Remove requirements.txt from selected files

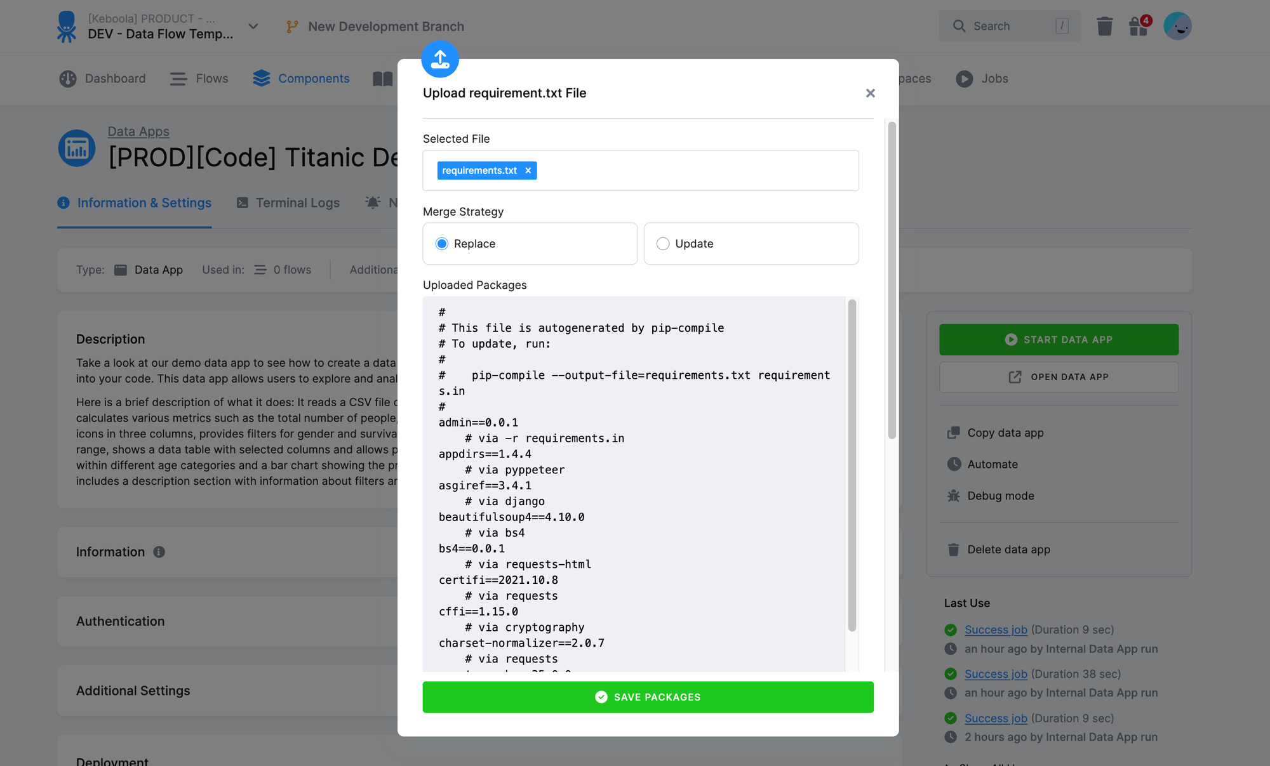click(528, 170)
